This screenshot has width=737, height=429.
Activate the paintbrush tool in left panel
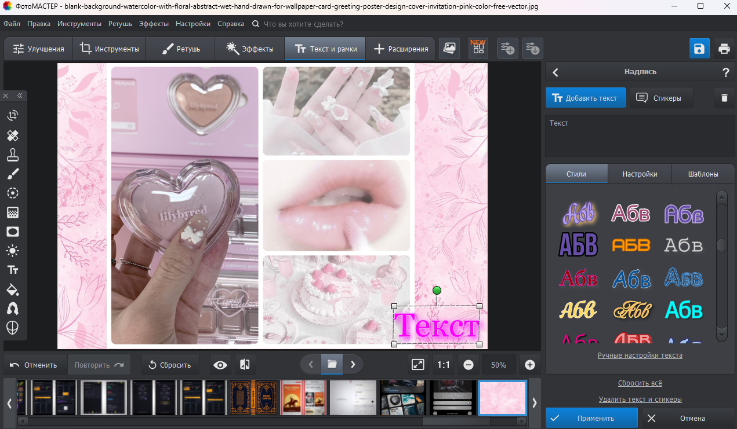click(13, 174)
